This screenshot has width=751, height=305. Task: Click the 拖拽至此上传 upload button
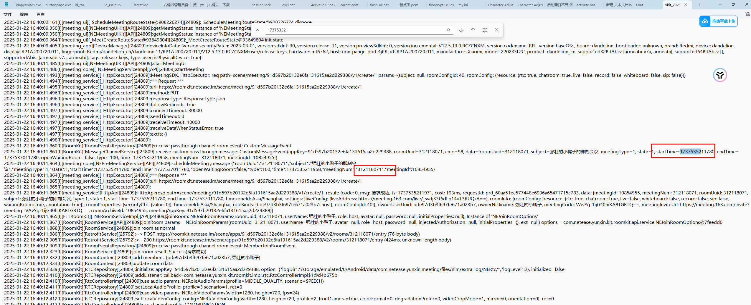click(x=724, y=21)
